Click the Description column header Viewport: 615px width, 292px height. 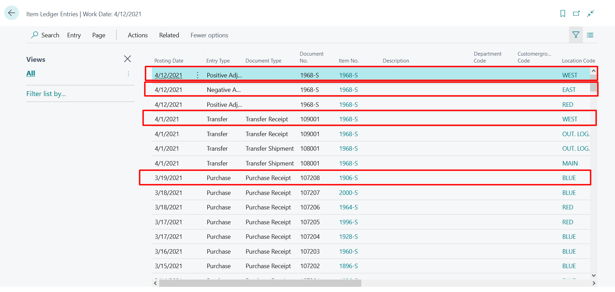tap(396, 60)
